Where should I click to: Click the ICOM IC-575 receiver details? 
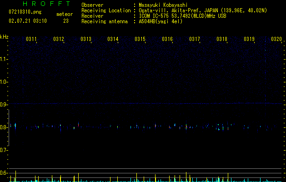(x=182, y=16)
